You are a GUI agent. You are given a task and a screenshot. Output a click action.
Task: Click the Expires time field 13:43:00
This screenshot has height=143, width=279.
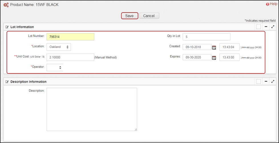pyautogui.click(x=229, y=57)
